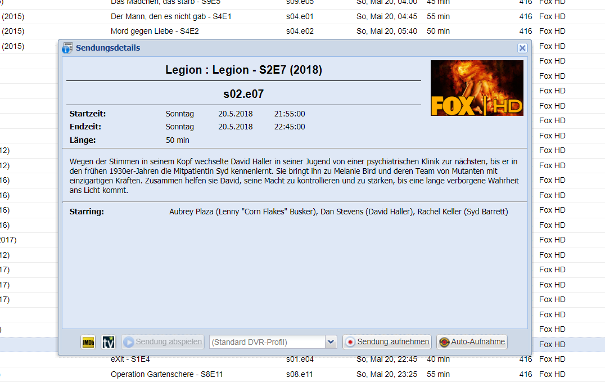Image resolution: width=605 pixels, height=391 pixels.
Task: Select row Mord gegen Liebe - S4E2
Action: click(x=155, y=32)
